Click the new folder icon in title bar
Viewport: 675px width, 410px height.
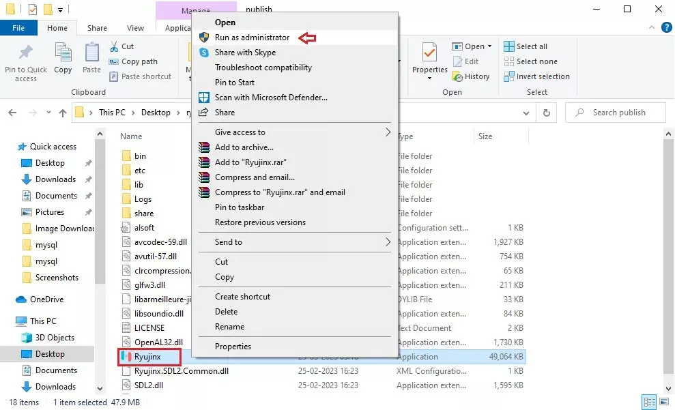[x=48, y=9]
